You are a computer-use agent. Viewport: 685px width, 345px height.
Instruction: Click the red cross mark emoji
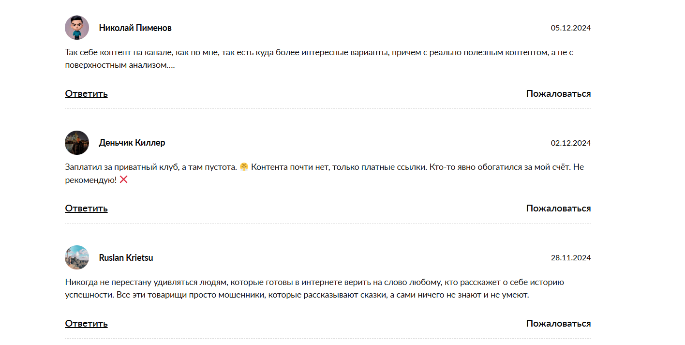[x=123, y=180]
